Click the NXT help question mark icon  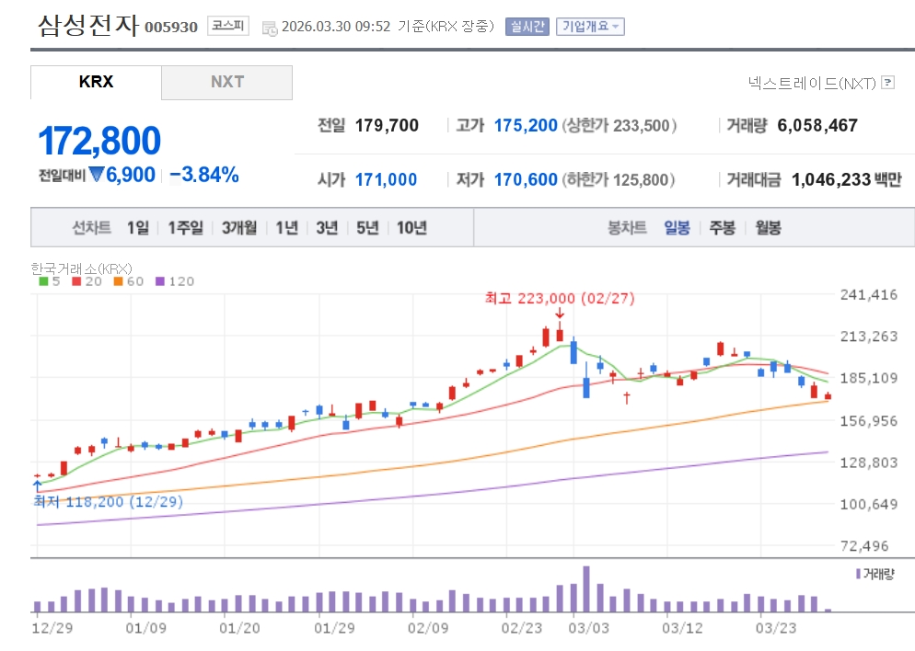click(x=888, y=83)
